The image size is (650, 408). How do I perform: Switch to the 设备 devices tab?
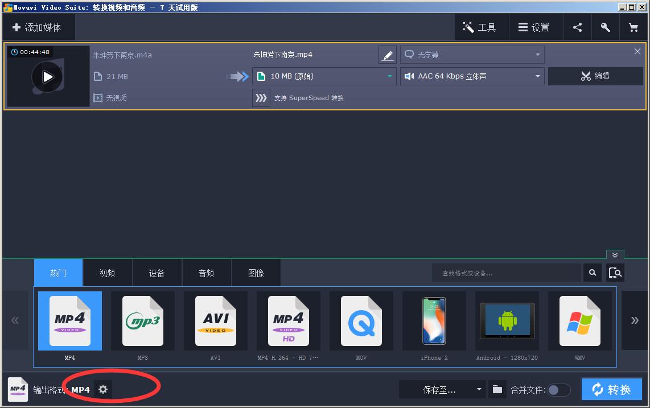(157, 273)
